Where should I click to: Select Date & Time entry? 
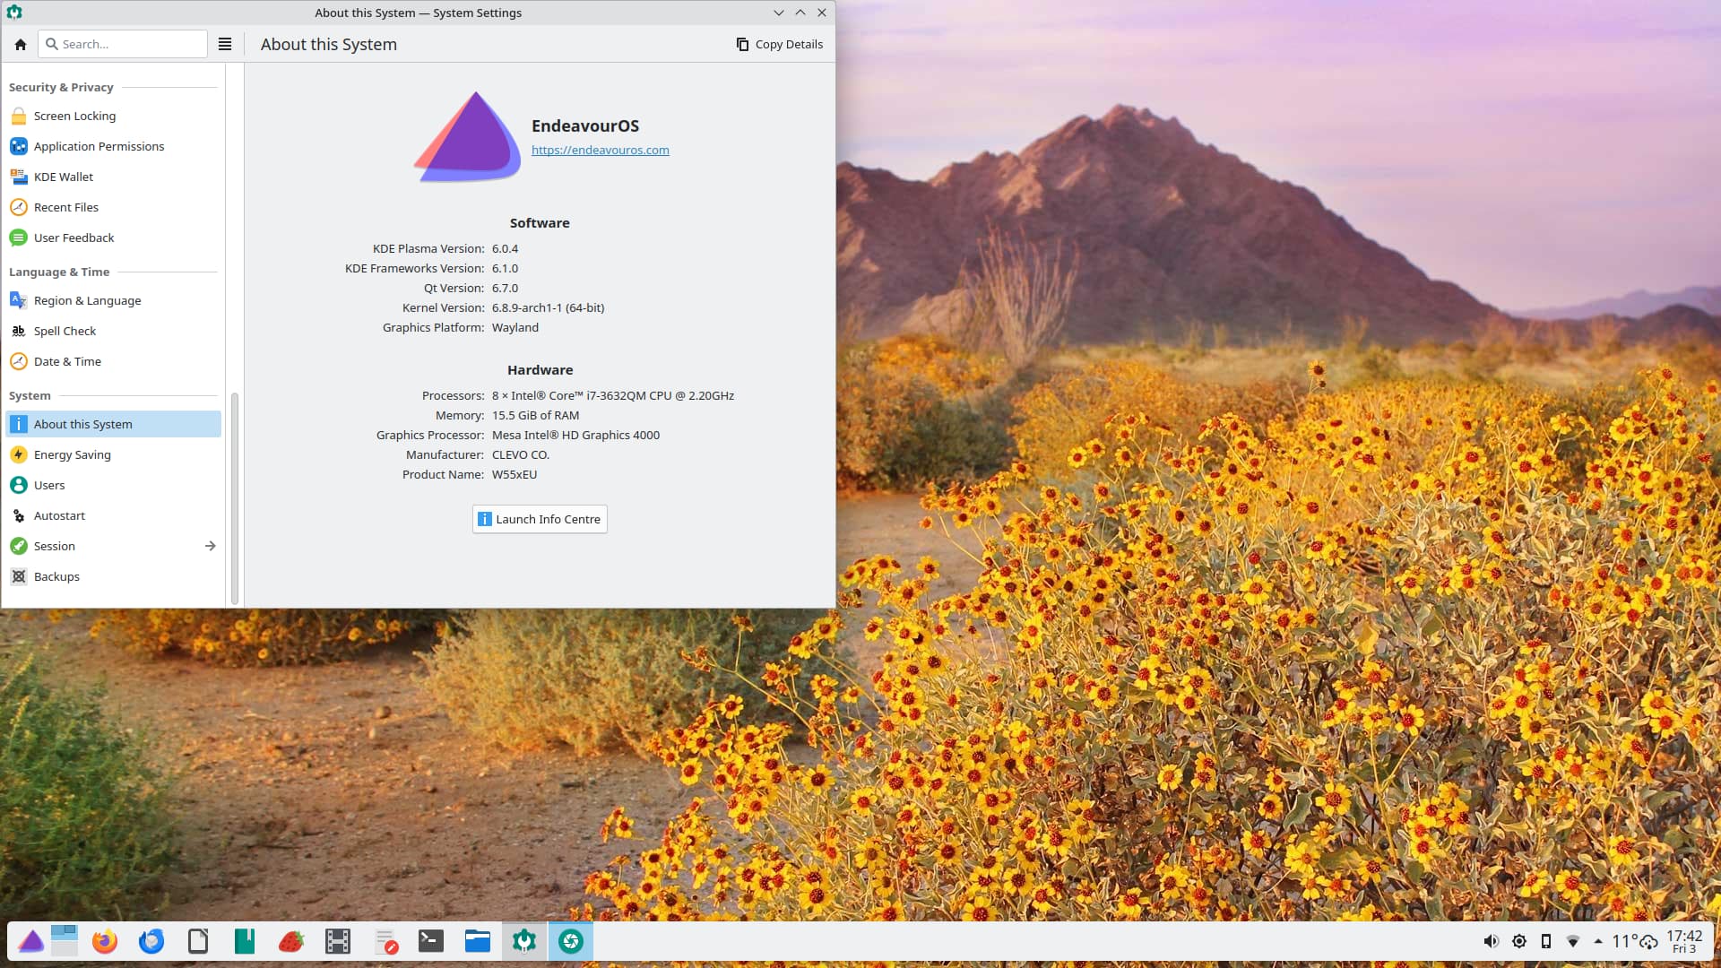click(67, 361)
